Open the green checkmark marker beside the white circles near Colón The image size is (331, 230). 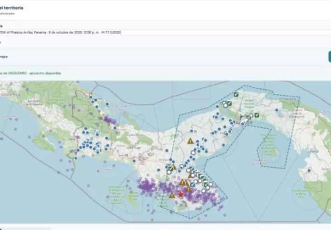(x=229, y=103)
